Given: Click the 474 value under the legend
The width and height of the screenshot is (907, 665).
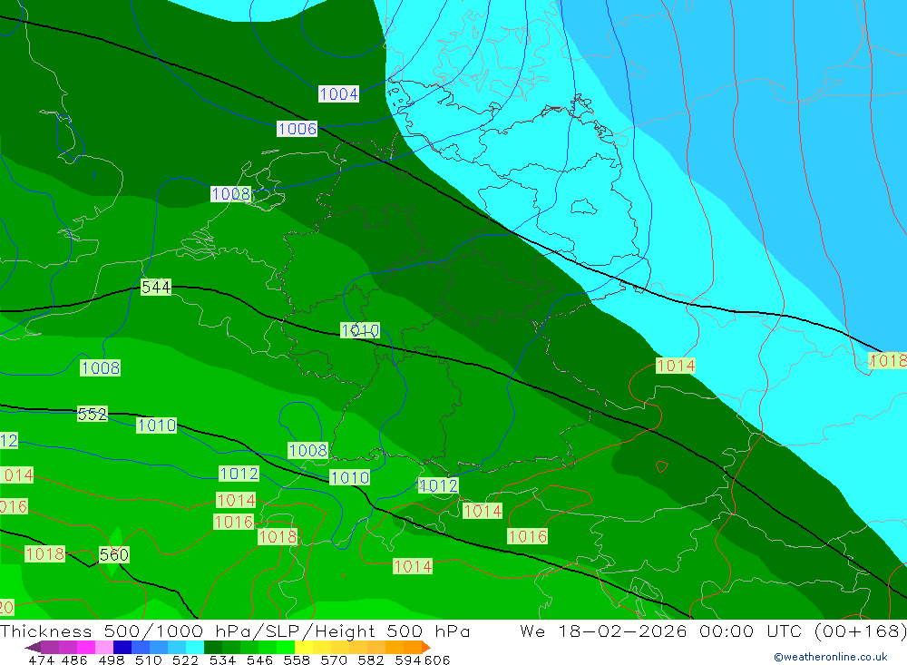Looking at the screenshot, I should [x=41, y=660].
